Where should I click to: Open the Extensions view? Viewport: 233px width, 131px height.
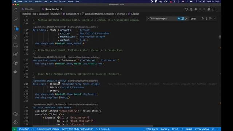[16, 54]
